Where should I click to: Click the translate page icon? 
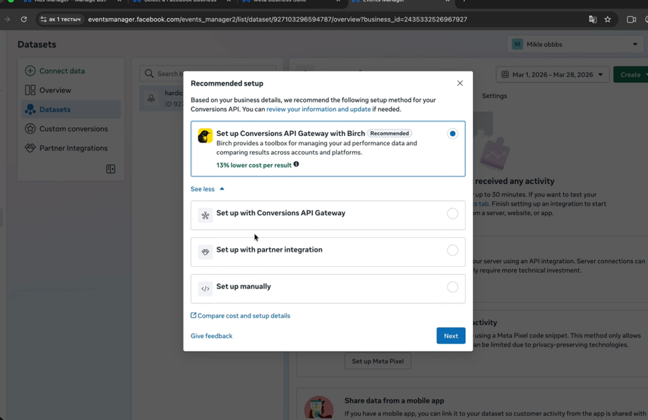pyautogui.click(x=592, y=20)
